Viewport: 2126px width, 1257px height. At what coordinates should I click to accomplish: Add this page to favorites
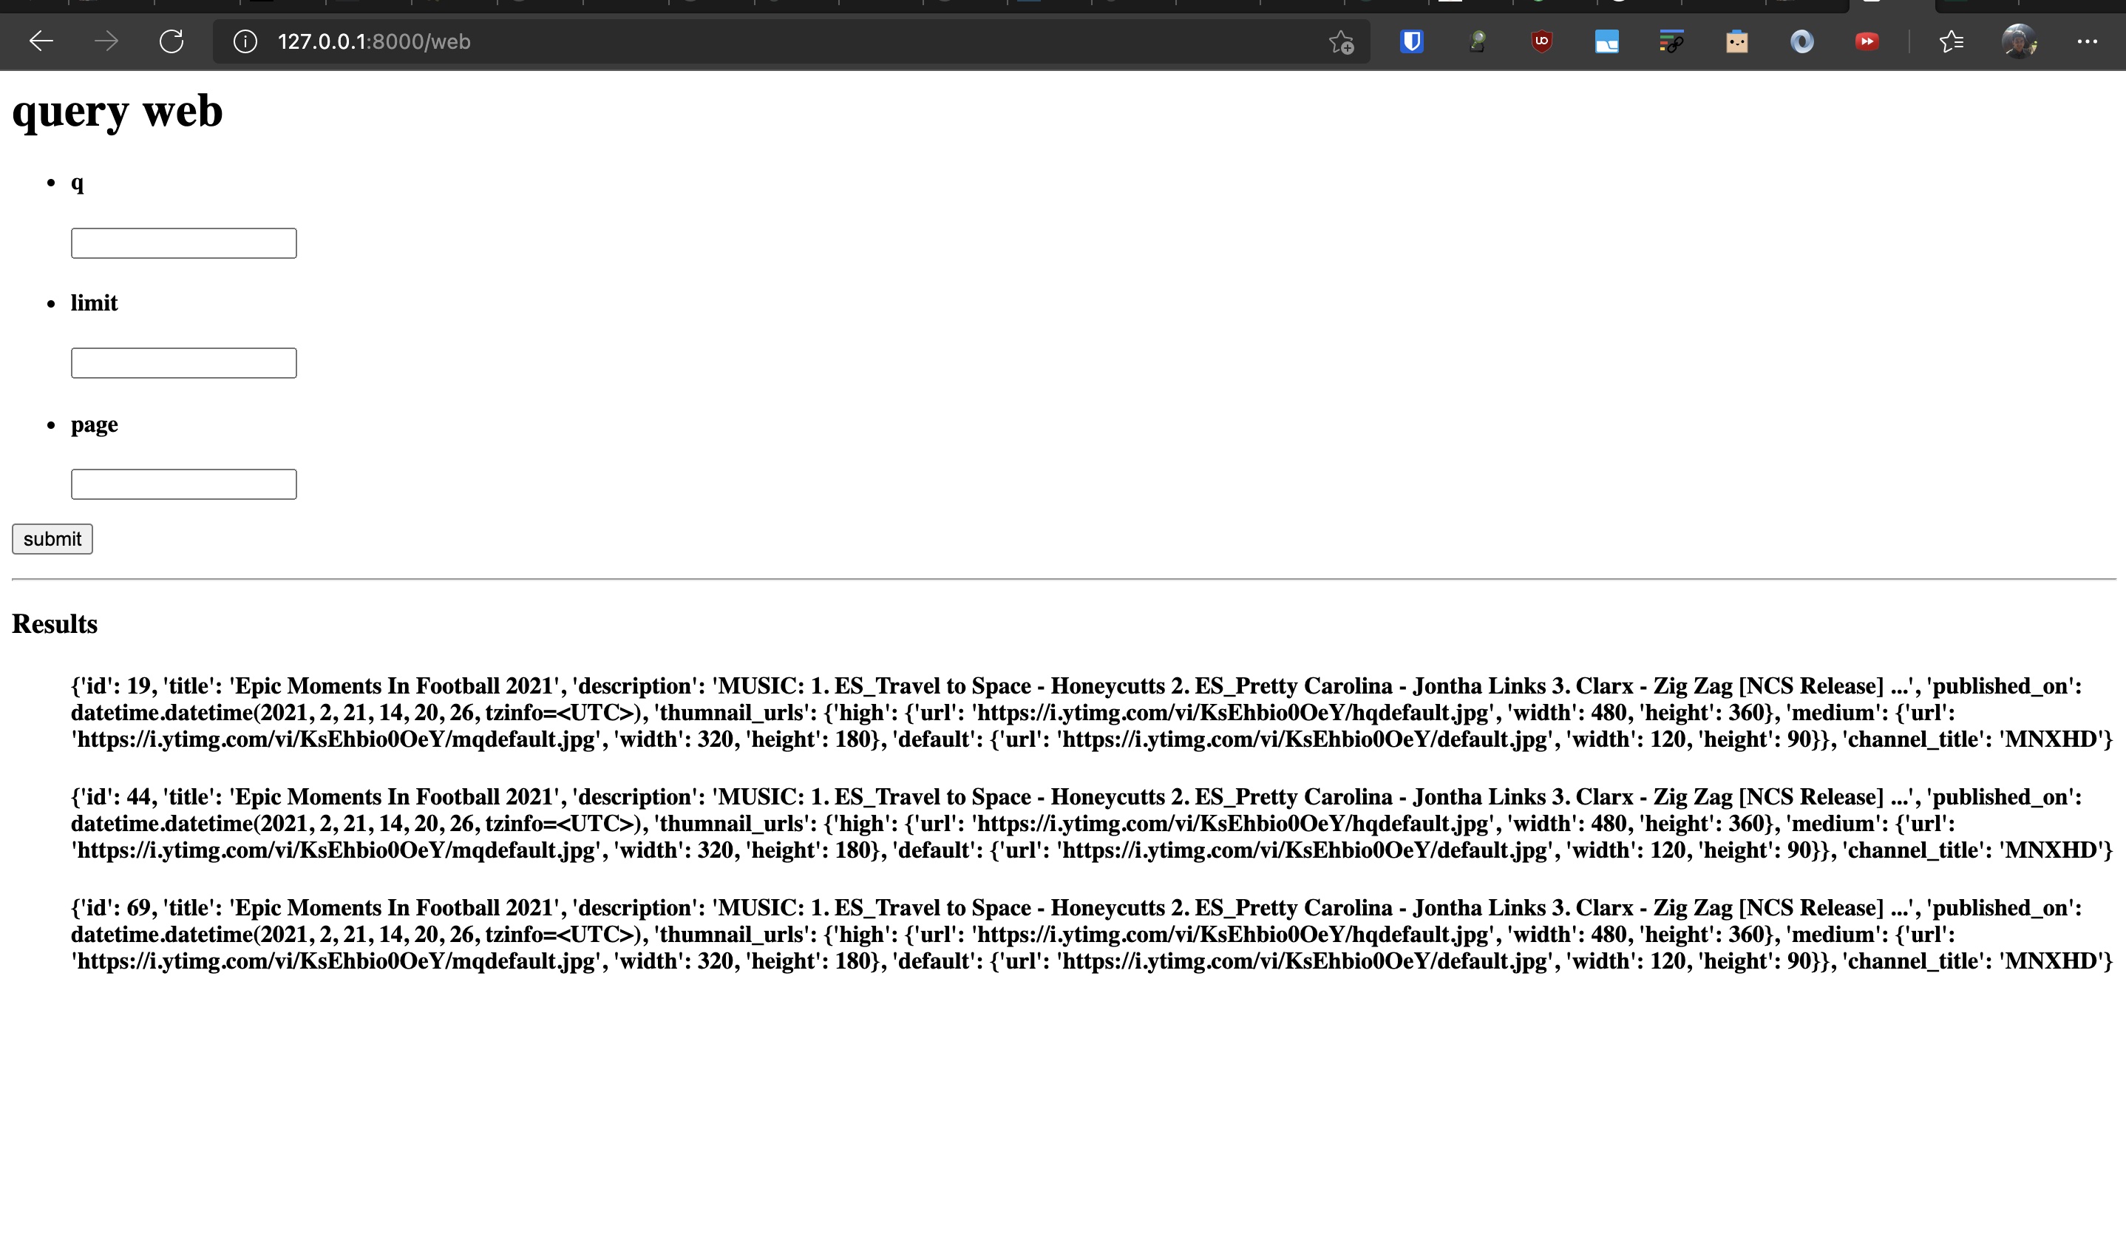1341,41
